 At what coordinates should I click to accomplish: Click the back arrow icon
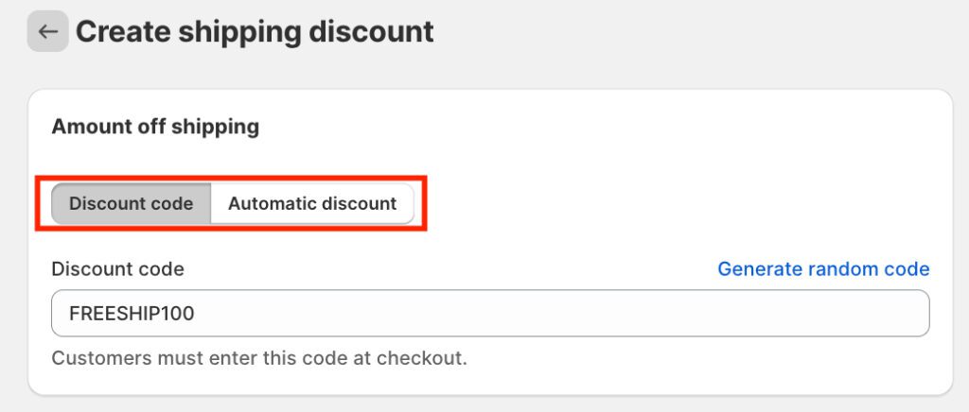(47, 31)
